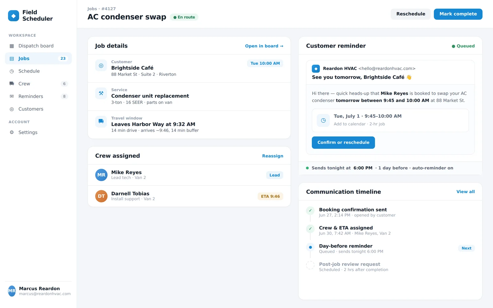Click View all timeline link
The image size is (493, 308).
(466, 192)
